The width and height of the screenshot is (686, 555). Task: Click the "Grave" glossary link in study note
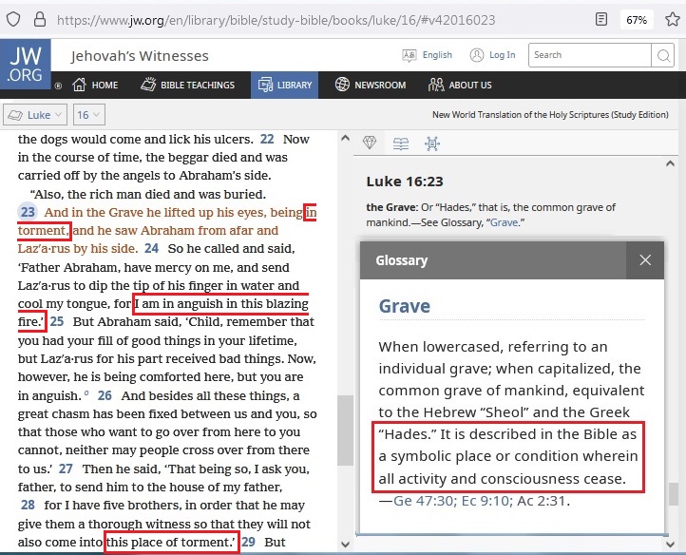504,222
